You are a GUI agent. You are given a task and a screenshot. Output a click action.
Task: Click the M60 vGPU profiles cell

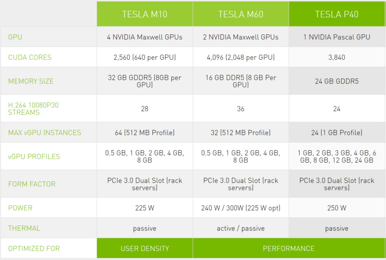click(x=241, y=157)
